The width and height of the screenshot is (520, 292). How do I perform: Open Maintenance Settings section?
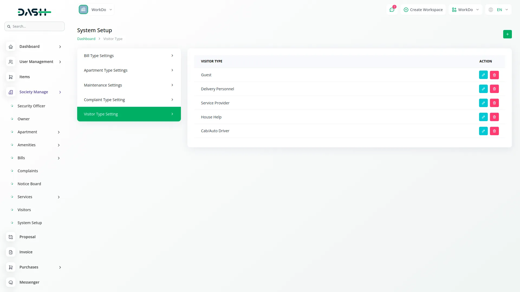(129, 85)
